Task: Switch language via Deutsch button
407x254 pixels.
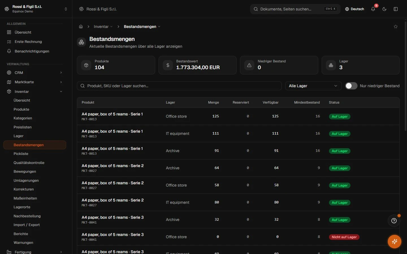Action: (354, 9)
